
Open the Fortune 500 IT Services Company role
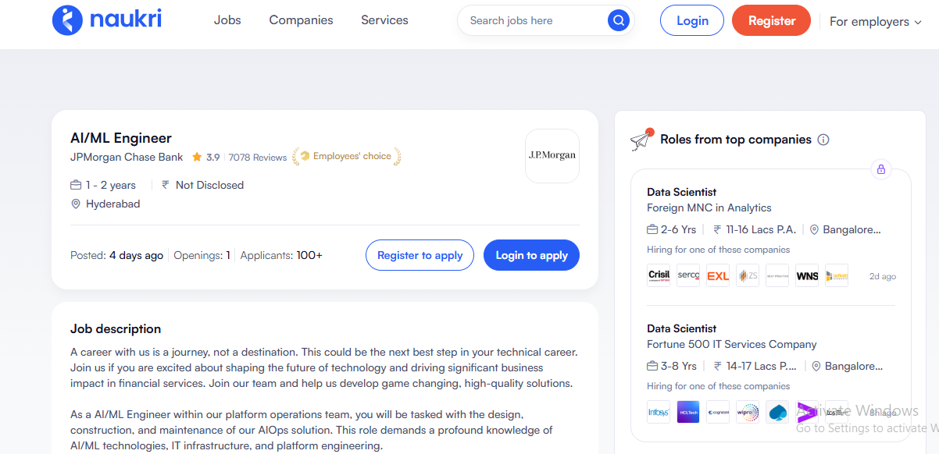point(732,344)
